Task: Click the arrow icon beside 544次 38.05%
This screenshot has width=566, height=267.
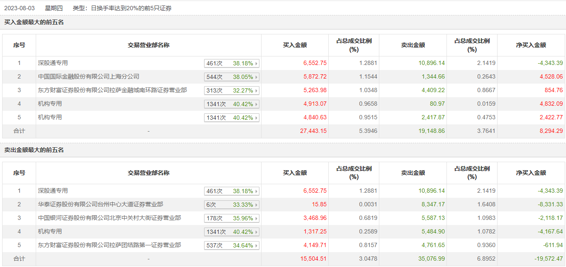Action: pyautogui.click(x=256, y=77)
